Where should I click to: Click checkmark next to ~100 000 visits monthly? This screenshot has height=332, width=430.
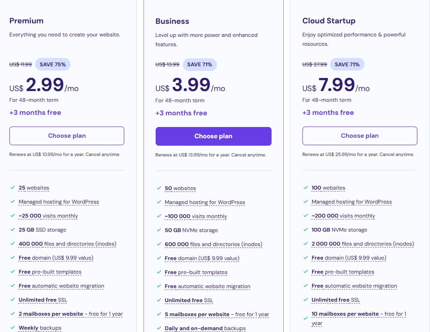(x=158, y=216)
